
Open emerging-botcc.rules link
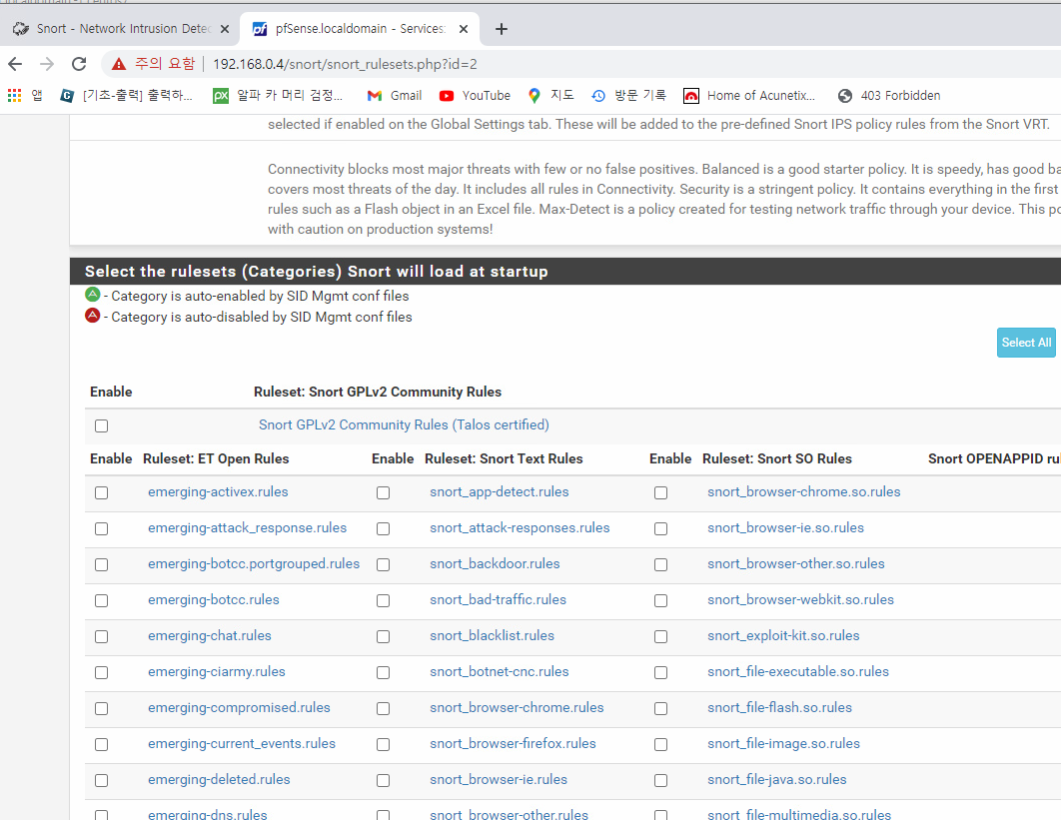pos(214,599)
